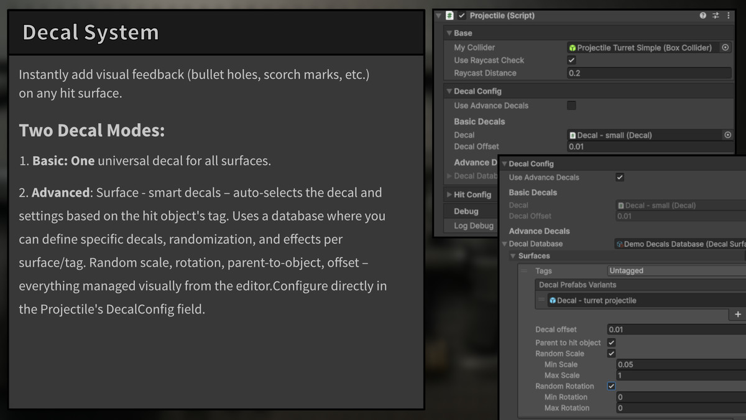Uncheck Use Advance Decals in front panel
Screen dimensions: 746x420
(620, 177)
